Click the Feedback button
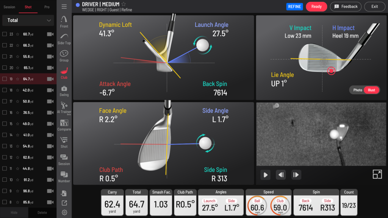Image resolution: width=388 pixels, height=218 pixels. (x=346, y=6)
